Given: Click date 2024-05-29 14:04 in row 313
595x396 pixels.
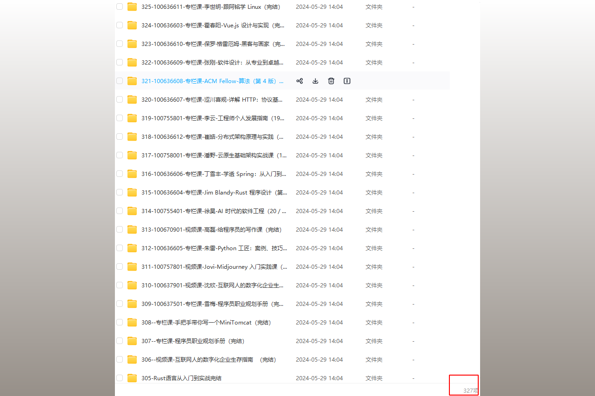Looking at the screenshot, I should (x=319, y=229).
